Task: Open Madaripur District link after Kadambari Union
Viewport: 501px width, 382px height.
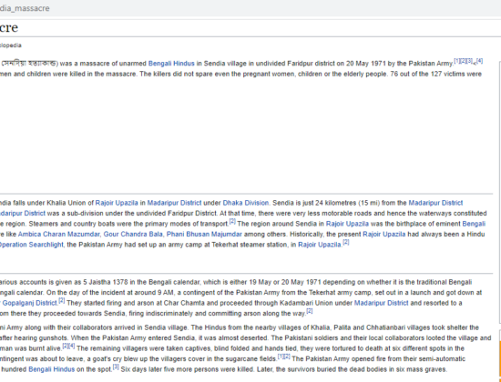Action: pyautogui.click(x=381, y=303)
